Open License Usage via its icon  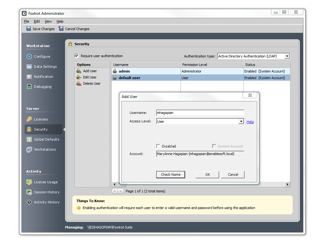(29, 182)
